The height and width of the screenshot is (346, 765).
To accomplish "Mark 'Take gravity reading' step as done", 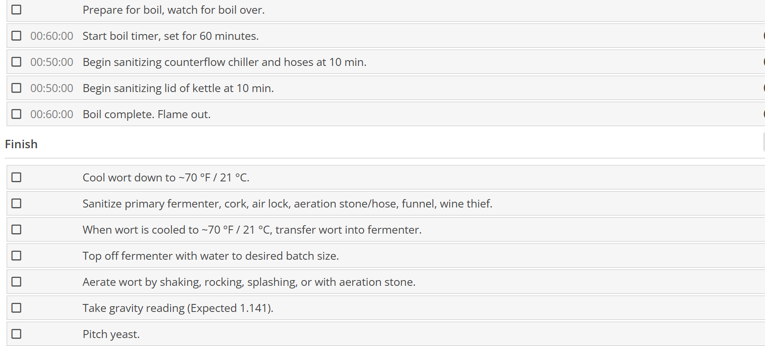I will tap(16, 308).
